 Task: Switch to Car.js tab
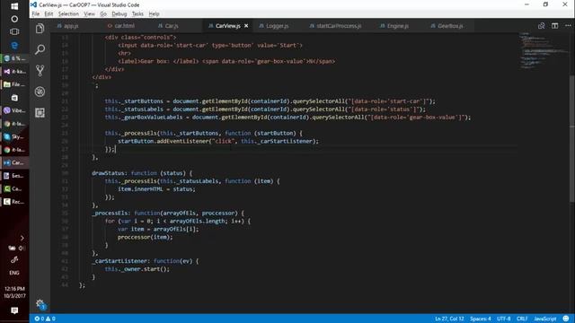[168, 26]
